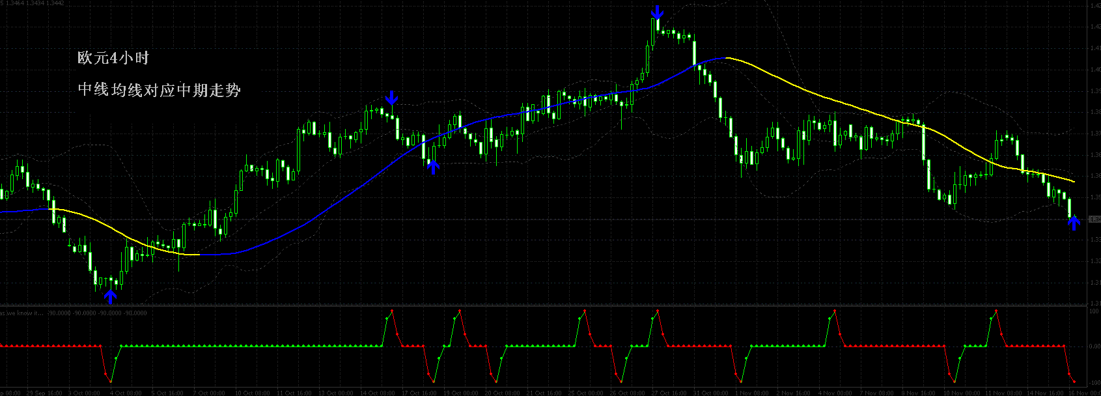The image size is (1101, 396).
Task: Click the '5 Oct 16:00' time axis label
Action: (x=167, y=393)
